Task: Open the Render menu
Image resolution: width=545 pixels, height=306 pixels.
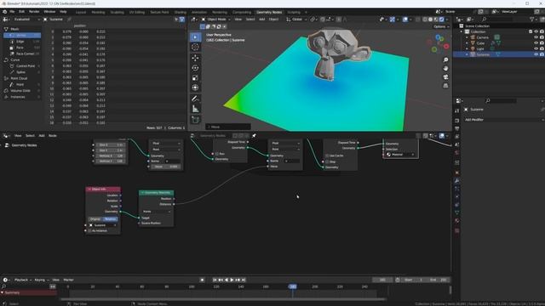Action: [34, 11]
